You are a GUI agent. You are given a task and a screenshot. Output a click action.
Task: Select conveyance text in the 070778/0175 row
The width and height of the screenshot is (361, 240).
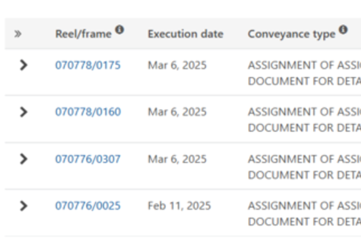pyautogui.click(x=305, y=73)
